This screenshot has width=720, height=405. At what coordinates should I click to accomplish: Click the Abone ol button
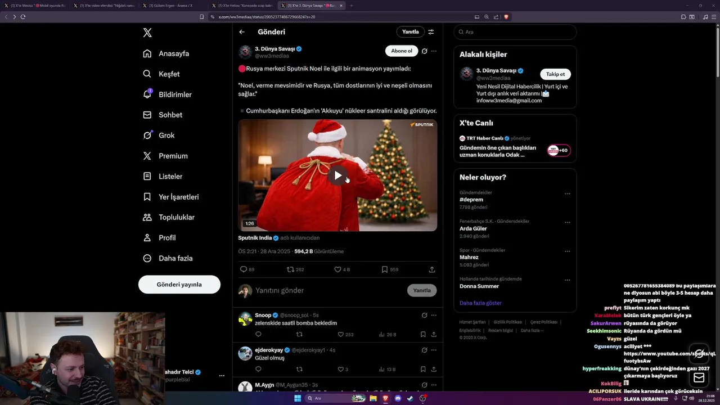tap(402, 51)
